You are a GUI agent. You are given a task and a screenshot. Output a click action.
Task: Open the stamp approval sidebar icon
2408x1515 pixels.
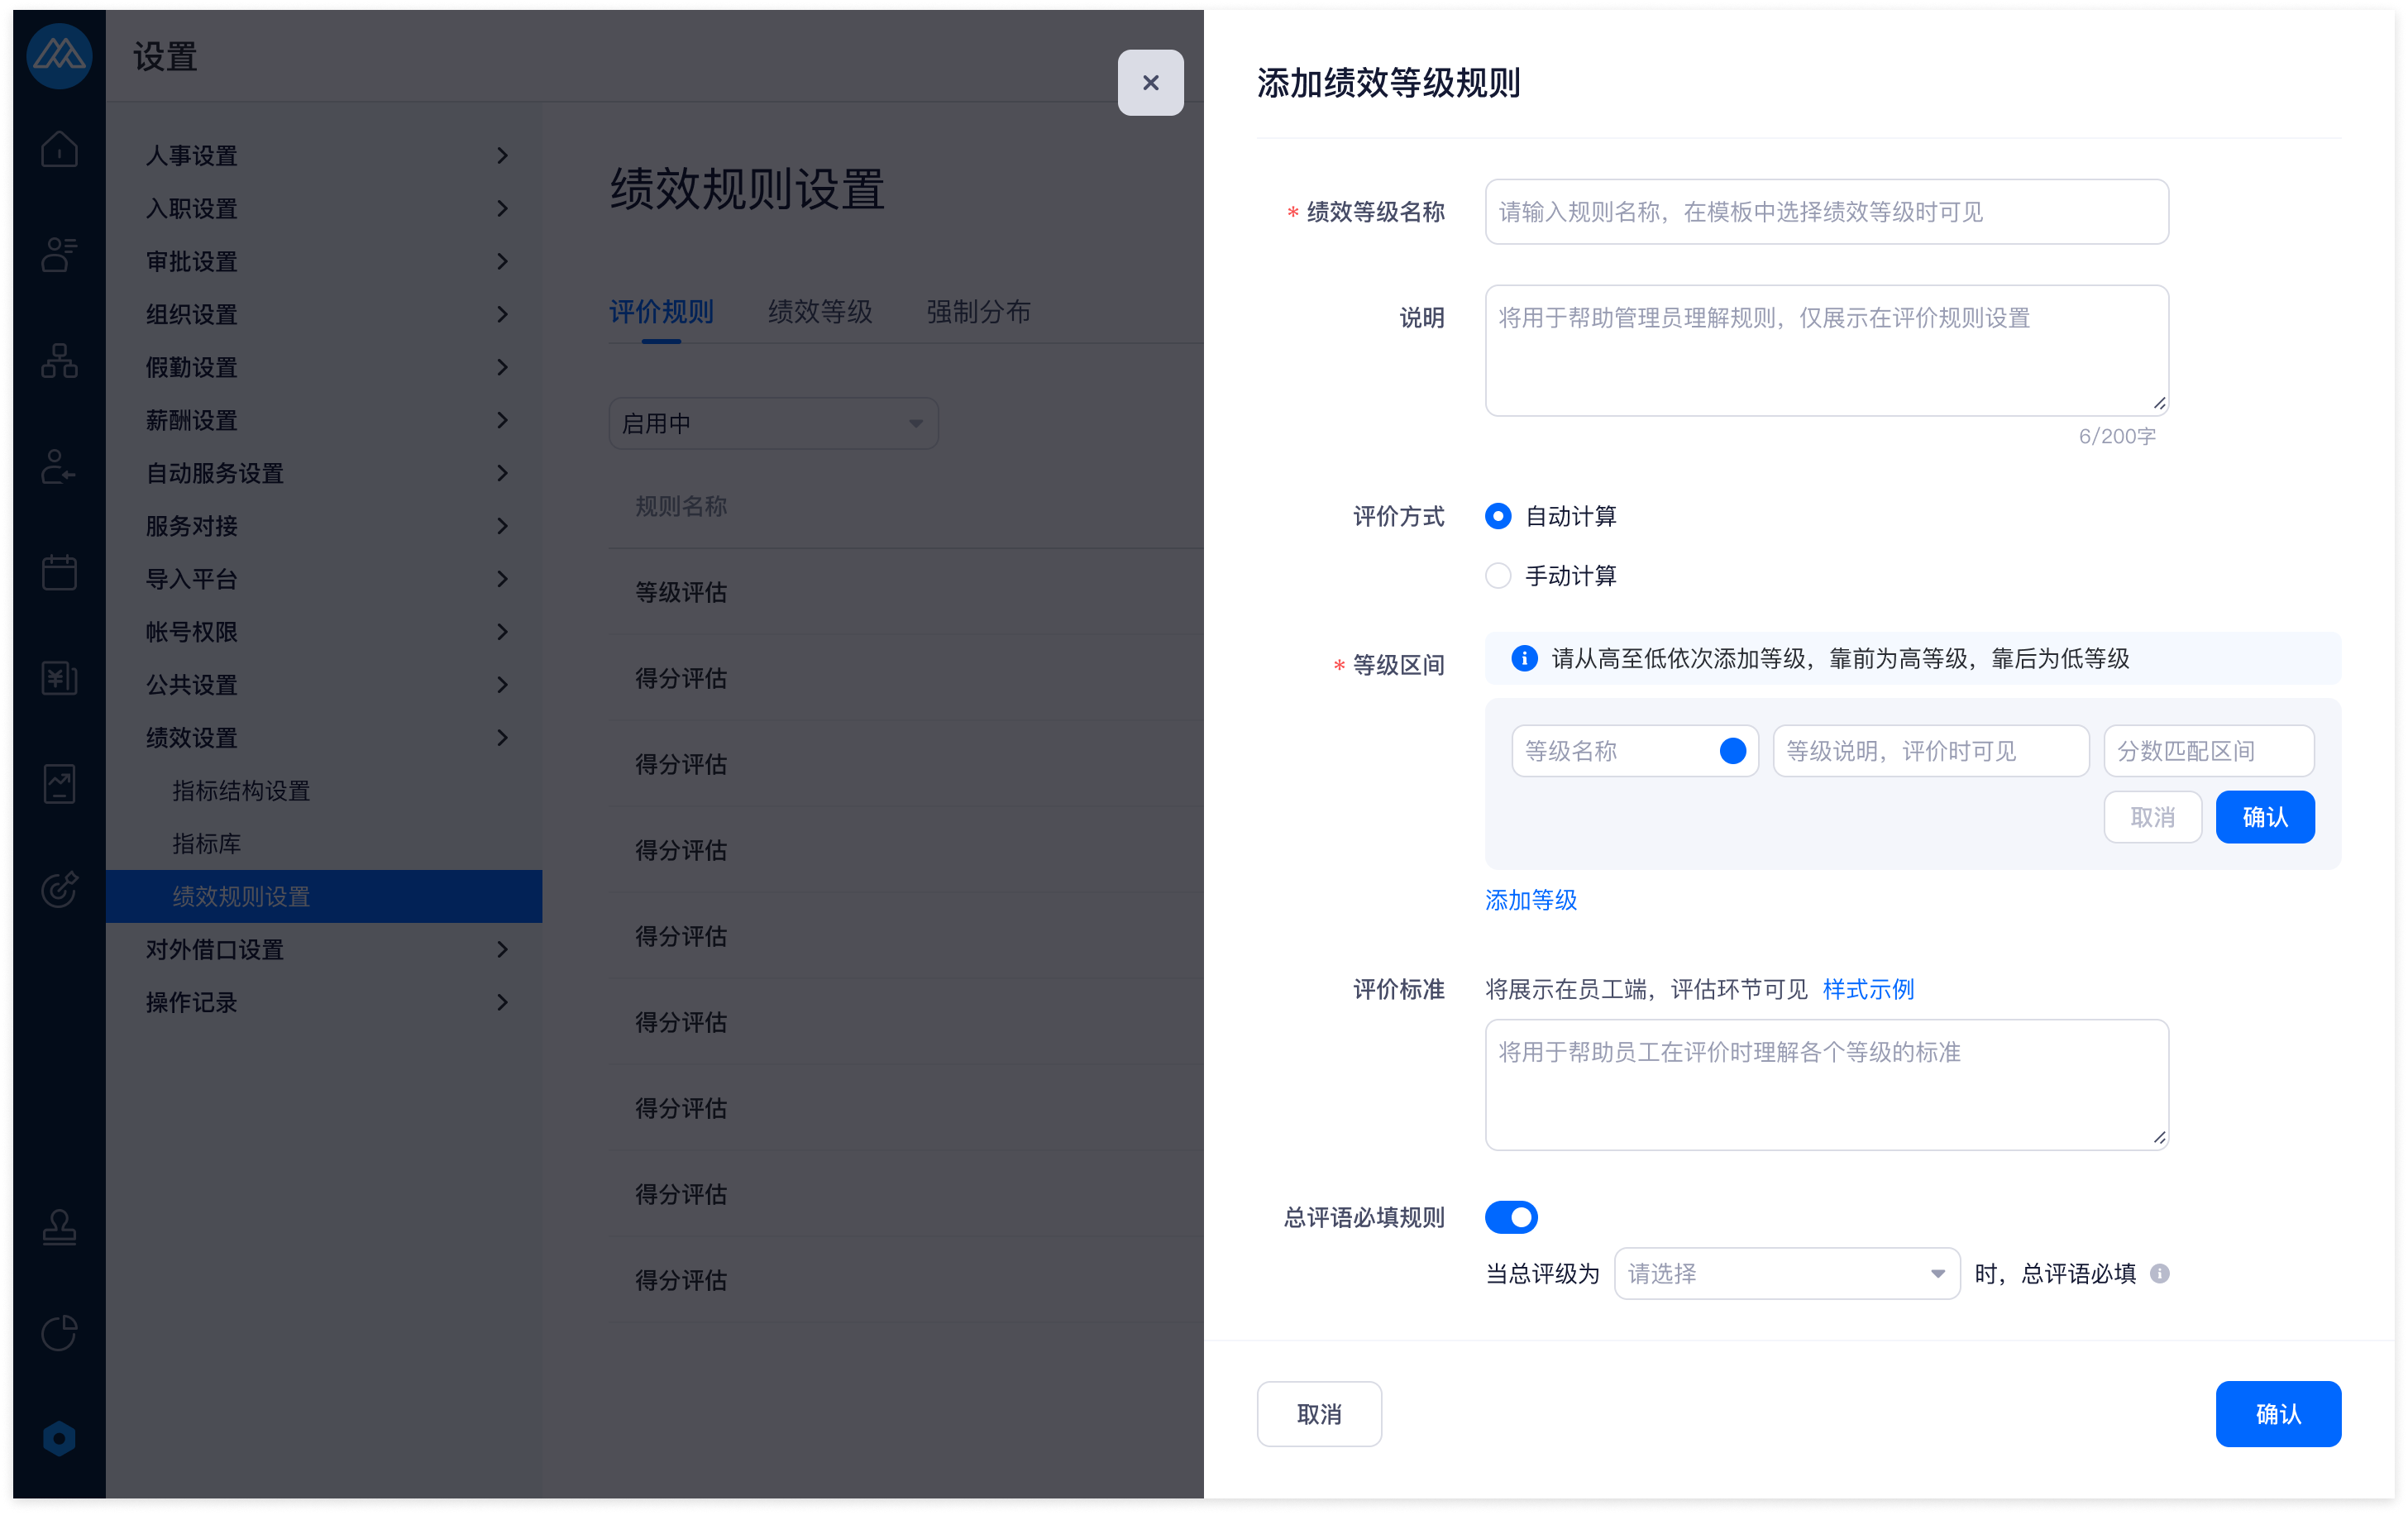[x=59, y=1227]
